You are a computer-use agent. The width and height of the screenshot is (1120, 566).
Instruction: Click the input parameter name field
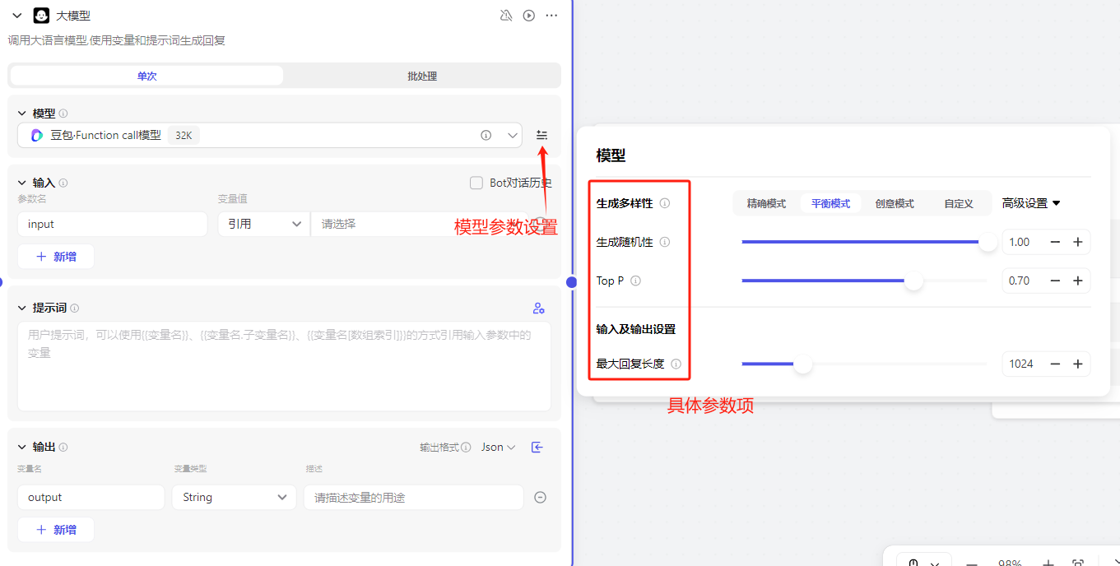112,224
